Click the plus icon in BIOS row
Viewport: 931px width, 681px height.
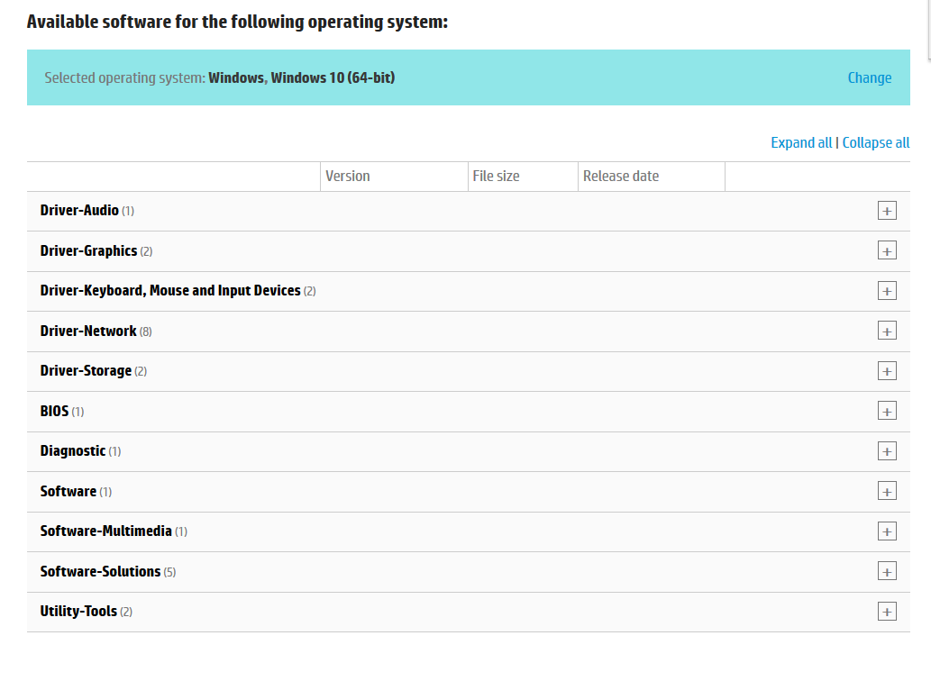coord(887,412)
